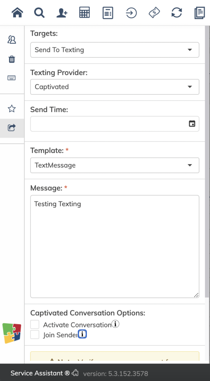Viewport: 210px width, 381px height.
Task: Open the Send Time calendar picker
Action: click(x=192, y=124)
